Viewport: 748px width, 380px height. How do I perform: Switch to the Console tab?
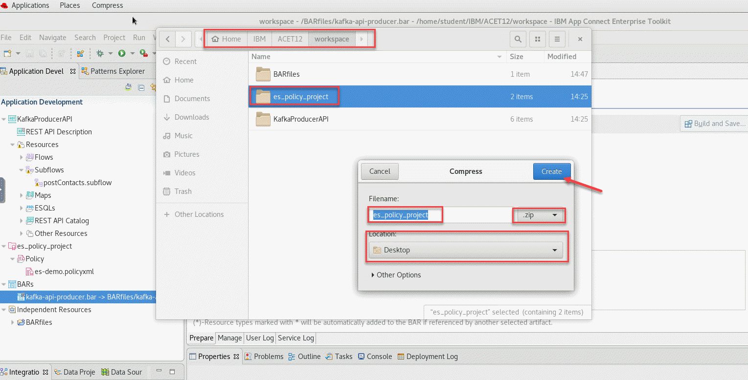tap(375, 357)
